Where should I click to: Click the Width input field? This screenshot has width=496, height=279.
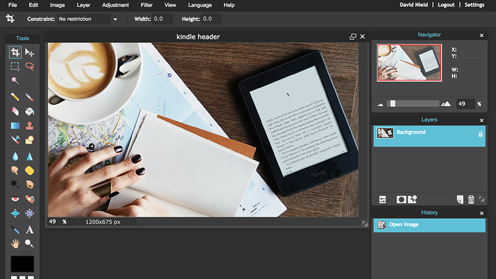(x=162, y=19)
